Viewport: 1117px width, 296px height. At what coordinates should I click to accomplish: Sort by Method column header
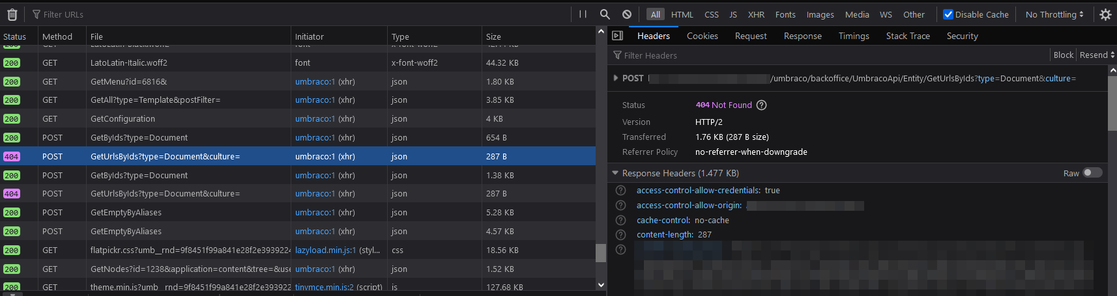tap(63, 36)
